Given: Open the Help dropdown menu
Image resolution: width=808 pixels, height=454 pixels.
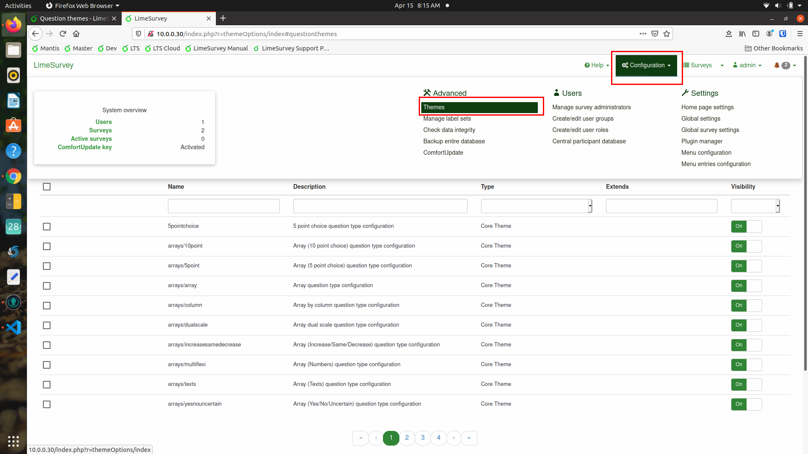Looking at the screenshot, I should pos(597,65).
